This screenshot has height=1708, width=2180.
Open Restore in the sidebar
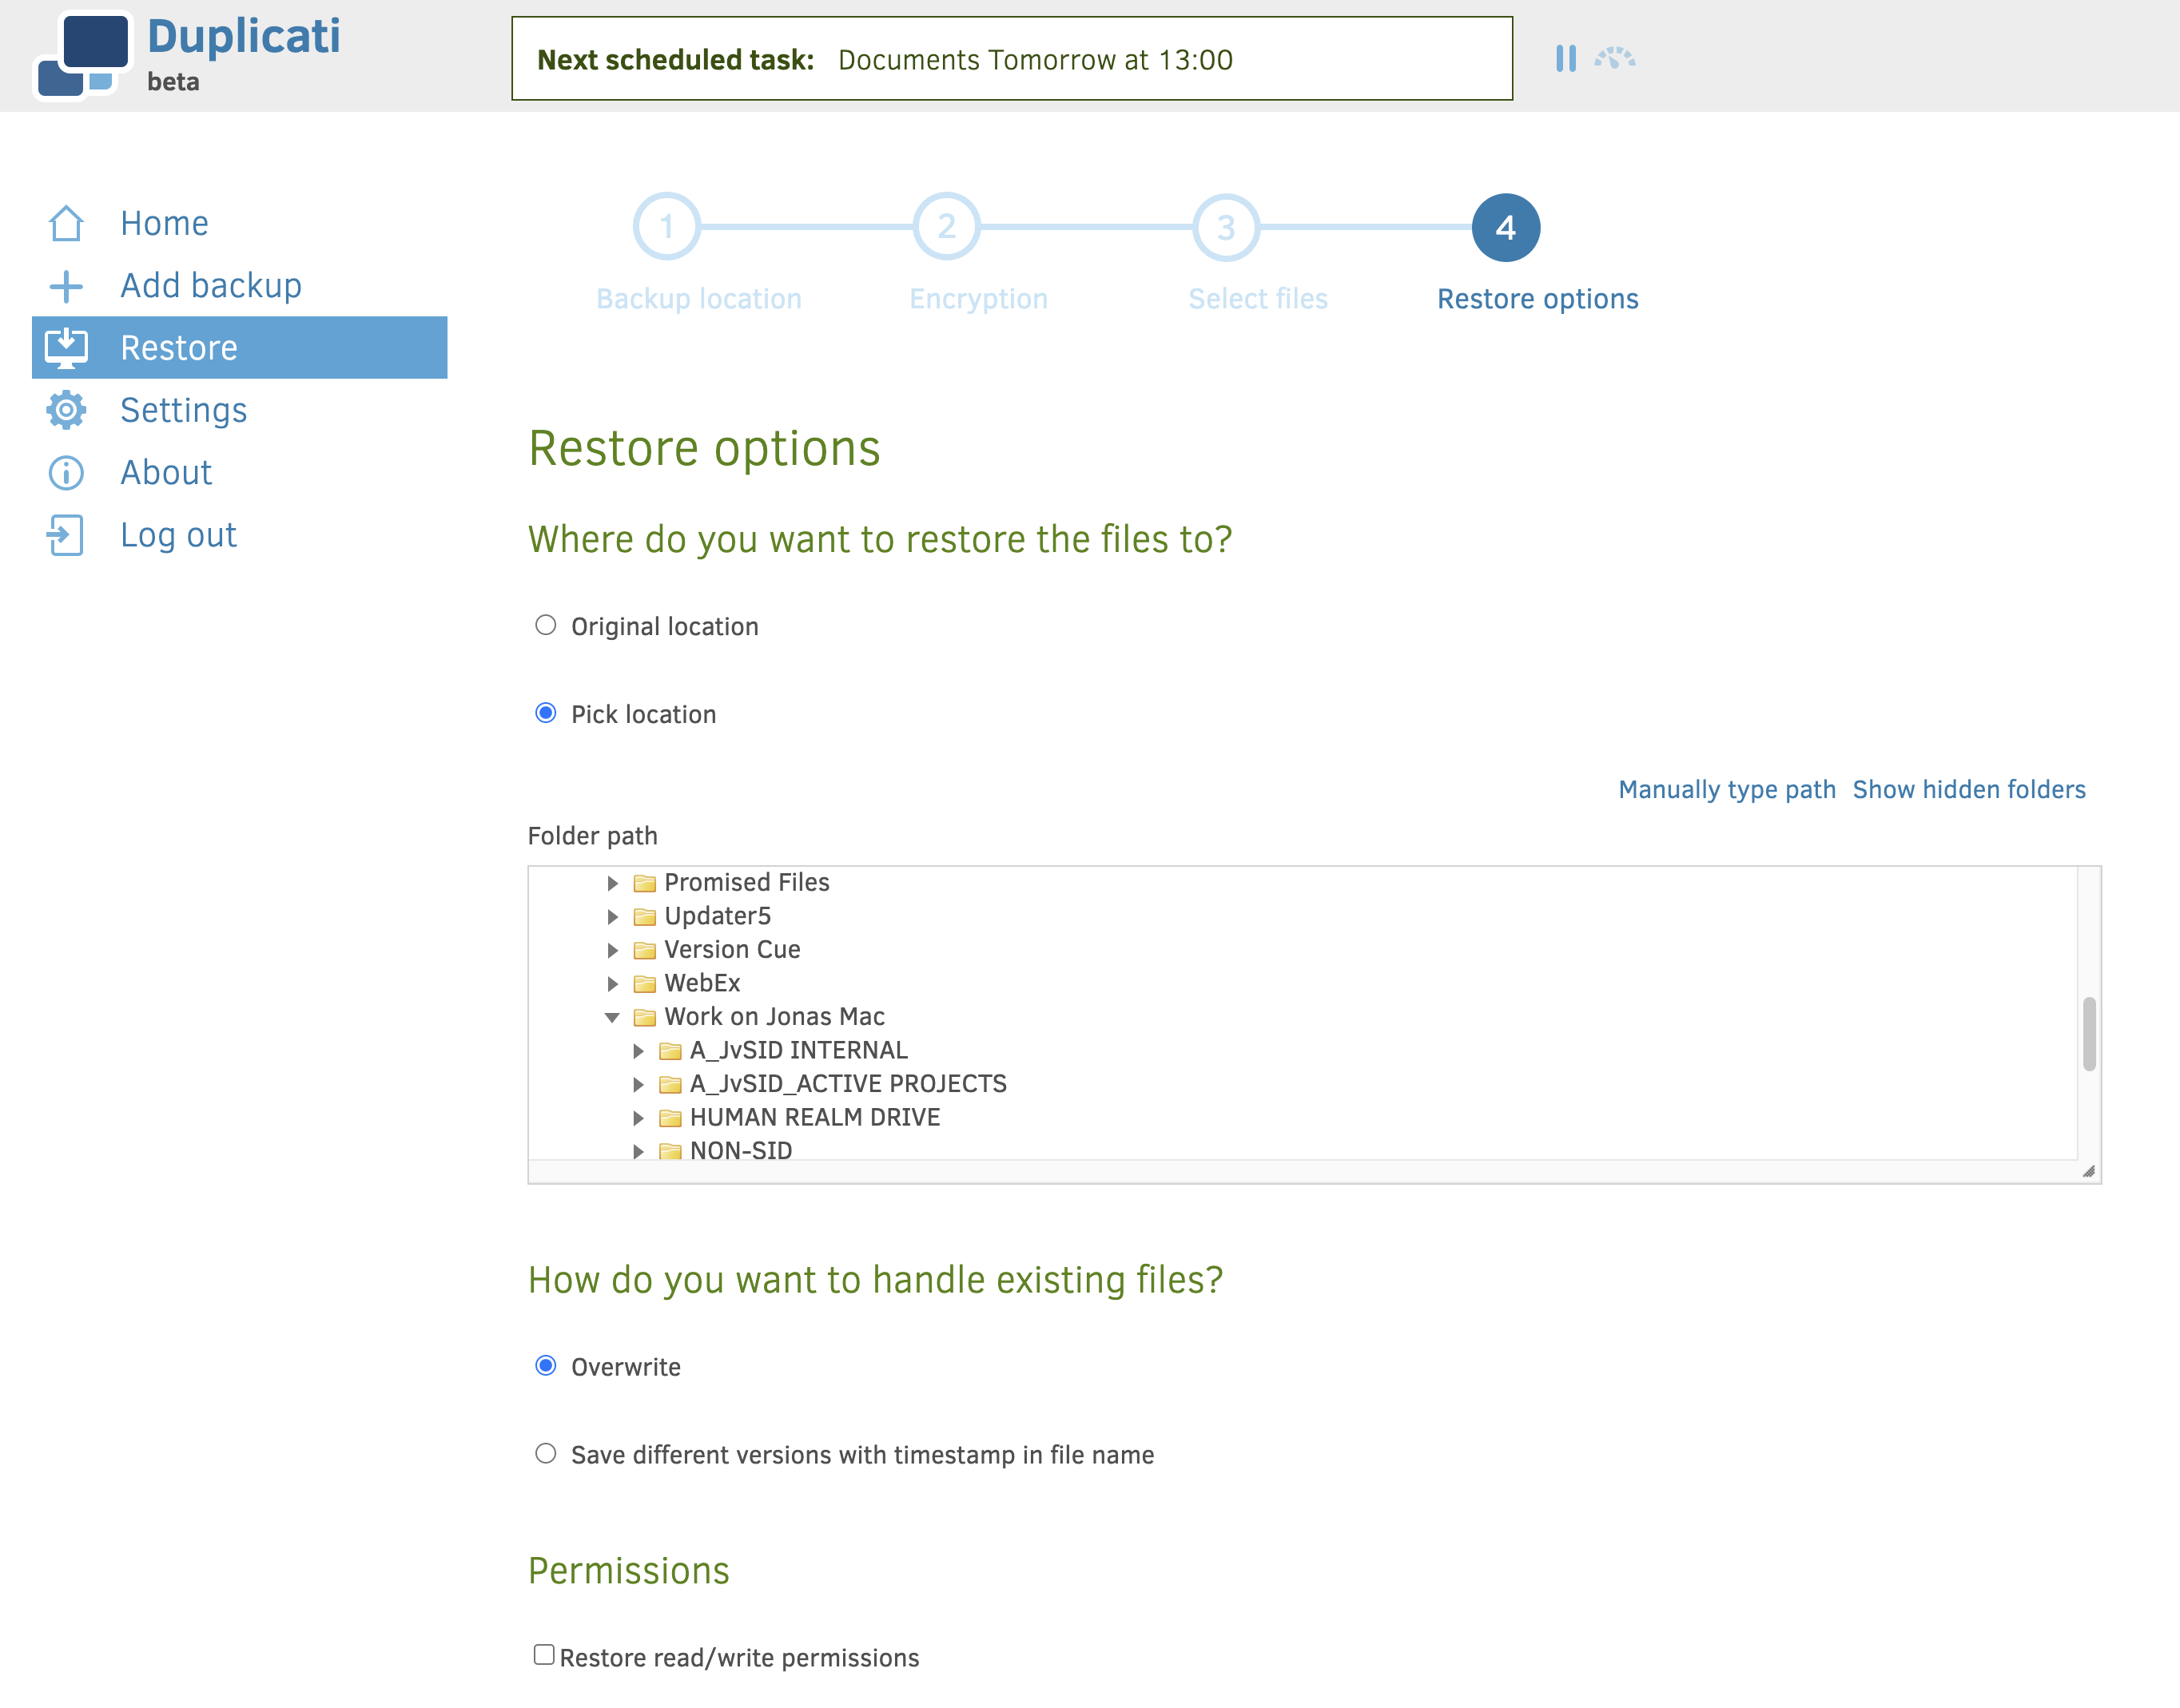(239, 348)
